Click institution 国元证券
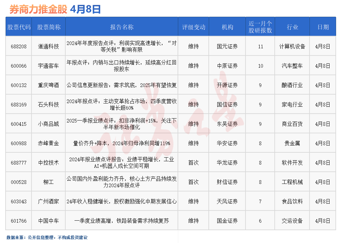Screen dimensions: 342x243 tap(227, 46)
